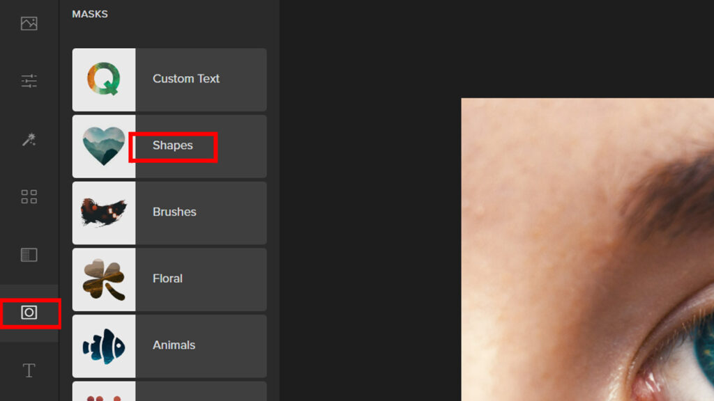
Task: Click the letter Q Custom Text thumbnail
Action: [104, 79]
